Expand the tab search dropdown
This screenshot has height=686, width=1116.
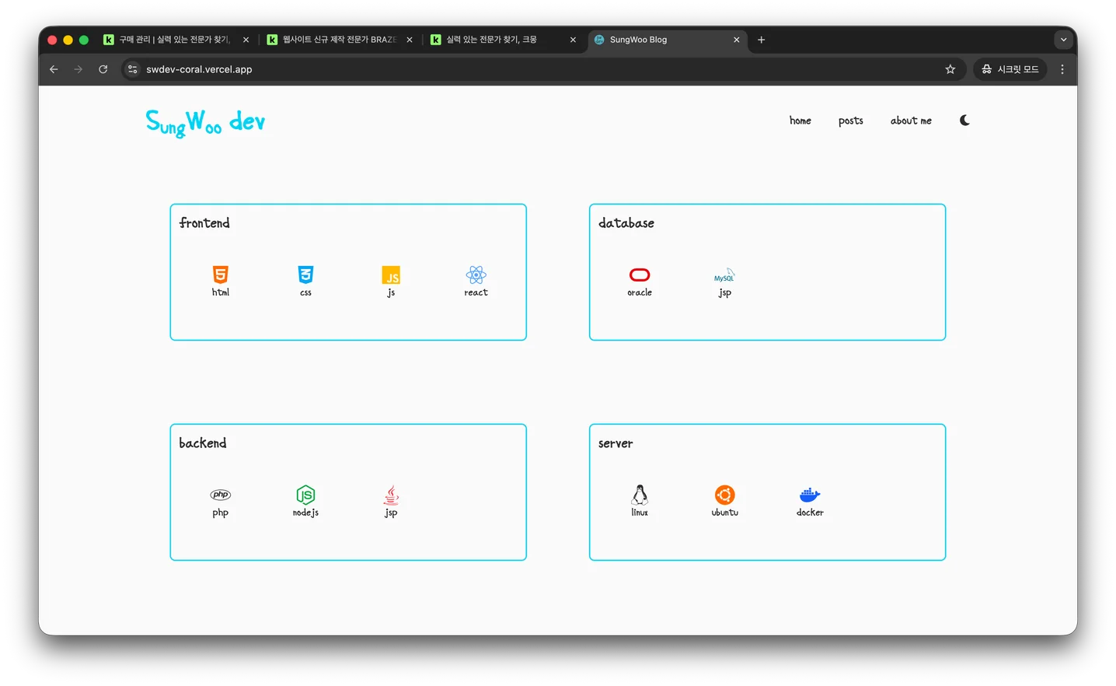coord(1063,40)
